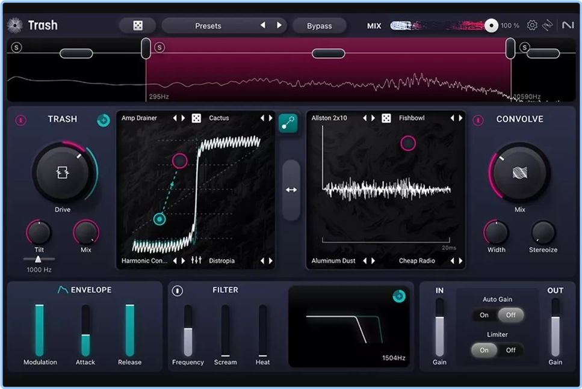Click the Release envelope slider
This screenshot has width=582, height=389.
[129, 330]
